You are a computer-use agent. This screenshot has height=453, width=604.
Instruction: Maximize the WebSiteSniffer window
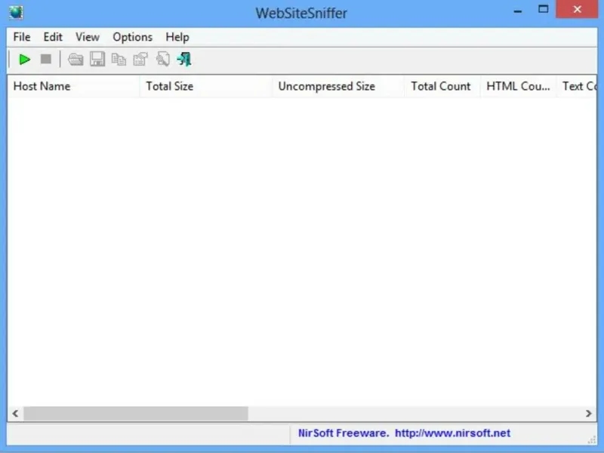click(543, 9)
